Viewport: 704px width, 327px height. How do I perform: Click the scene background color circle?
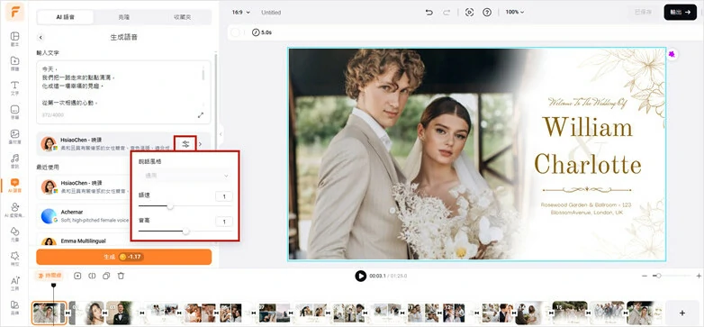235,32
